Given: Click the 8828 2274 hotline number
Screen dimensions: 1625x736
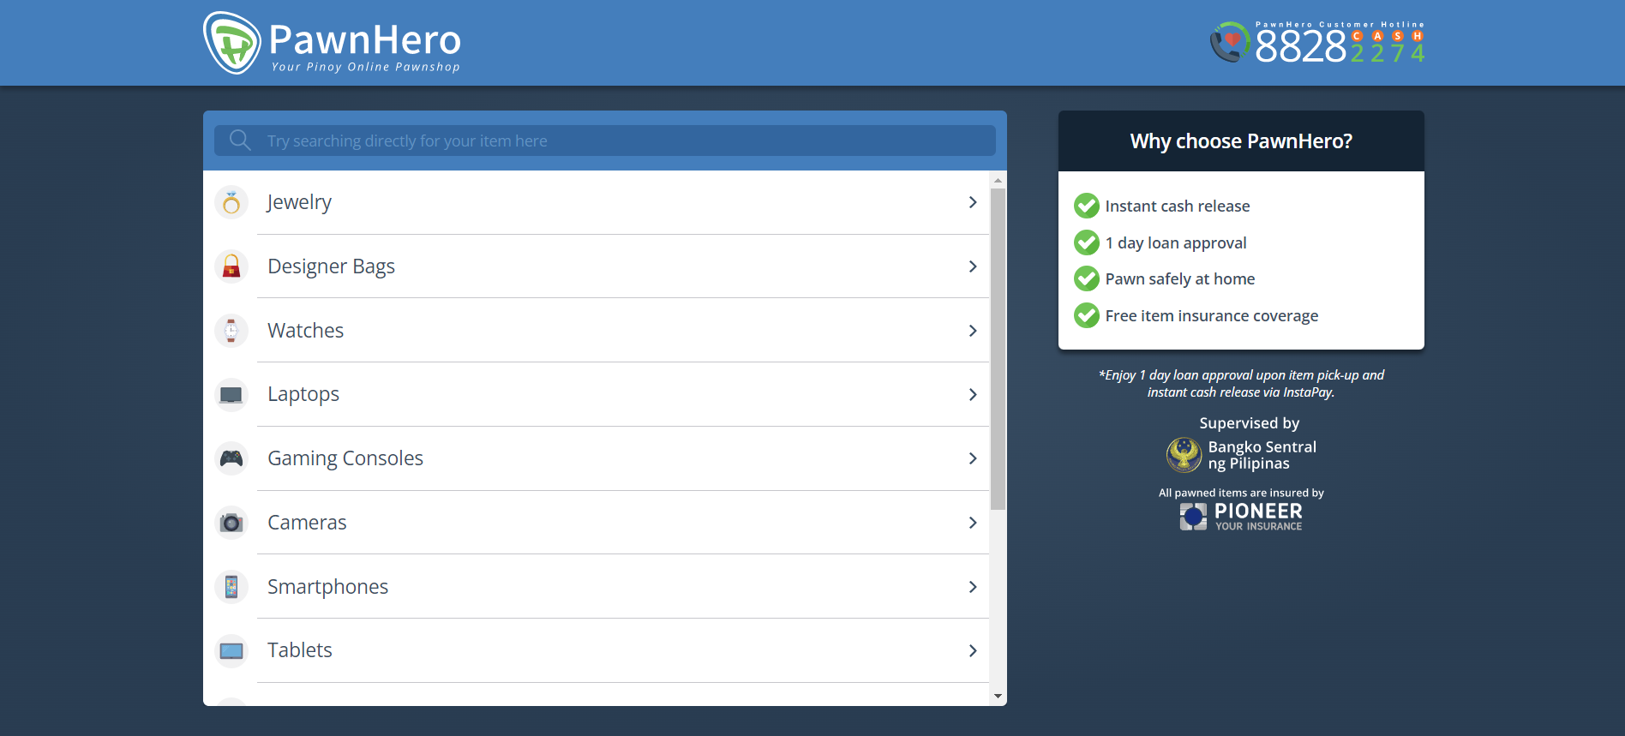Looking at the screenshot, I should 1340,46.
